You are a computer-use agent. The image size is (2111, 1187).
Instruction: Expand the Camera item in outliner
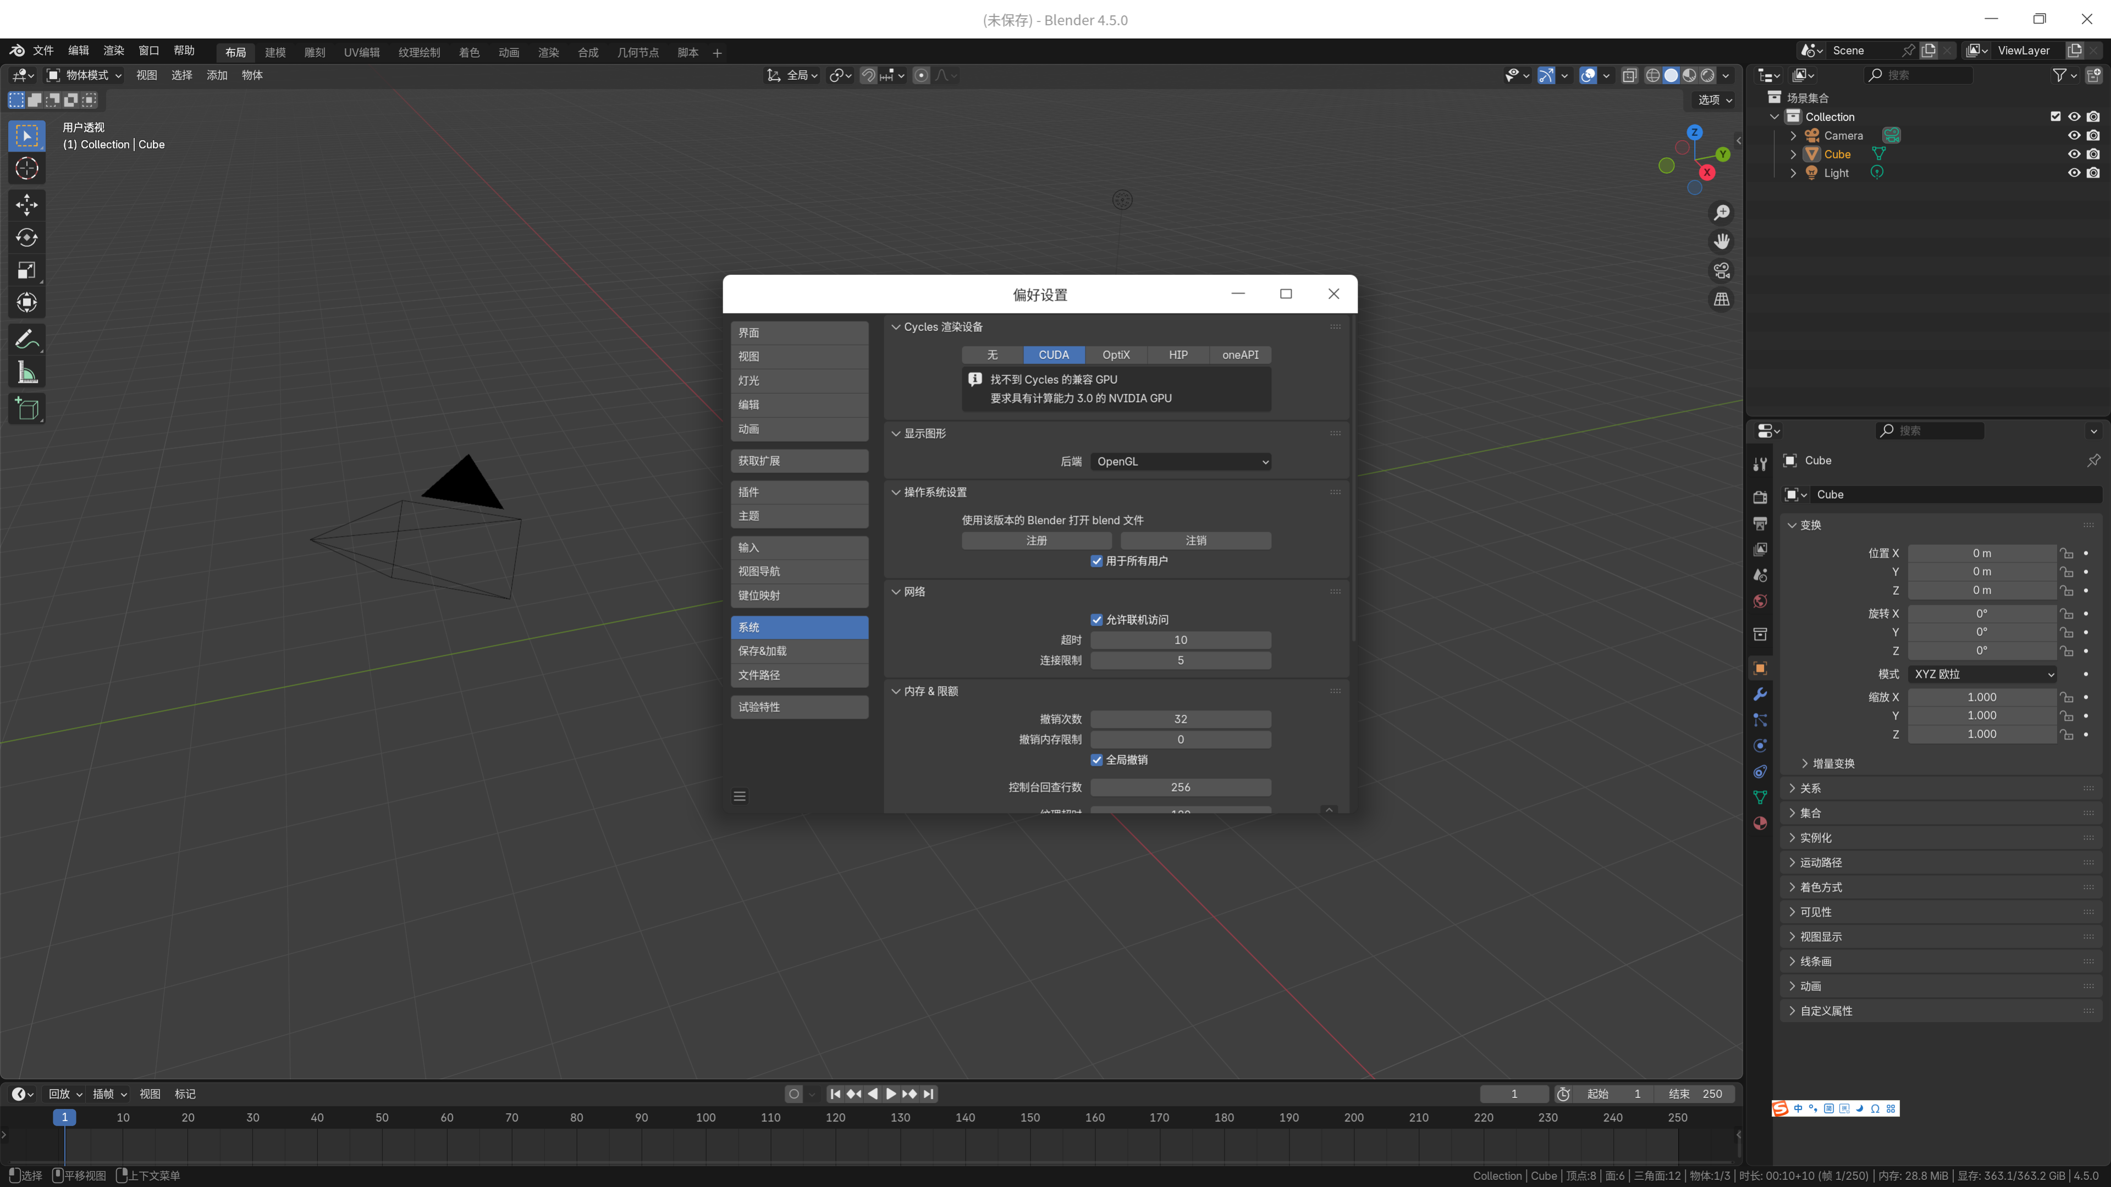(x=1793, y=136)
